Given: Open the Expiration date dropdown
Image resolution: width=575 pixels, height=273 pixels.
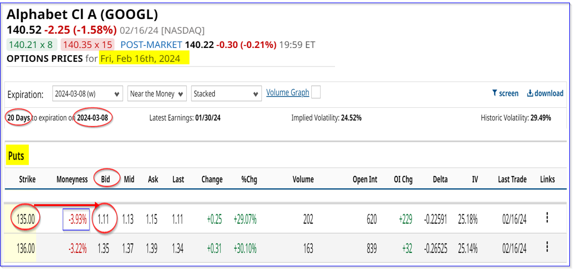Looking at the screenshot, I should click(x=88, y=93).
